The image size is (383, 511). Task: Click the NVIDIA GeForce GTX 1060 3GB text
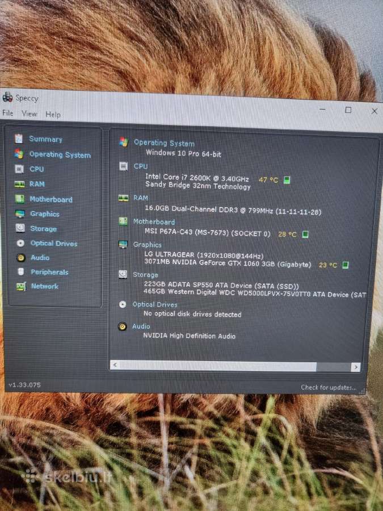(228, 263)
